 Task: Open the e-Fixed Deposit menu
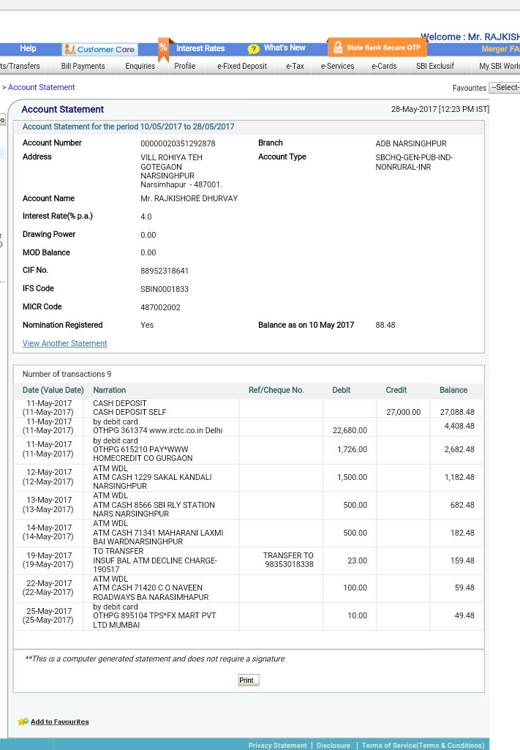pyautogui.click(x=242, y=66)
